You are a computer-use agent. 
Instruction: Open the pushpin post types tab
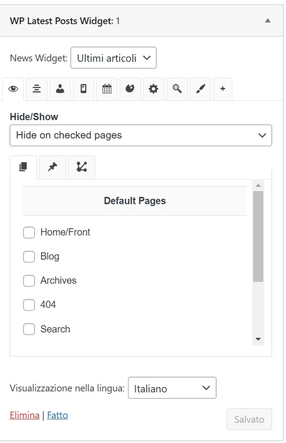pyautogui.click(x=53, y=167)
